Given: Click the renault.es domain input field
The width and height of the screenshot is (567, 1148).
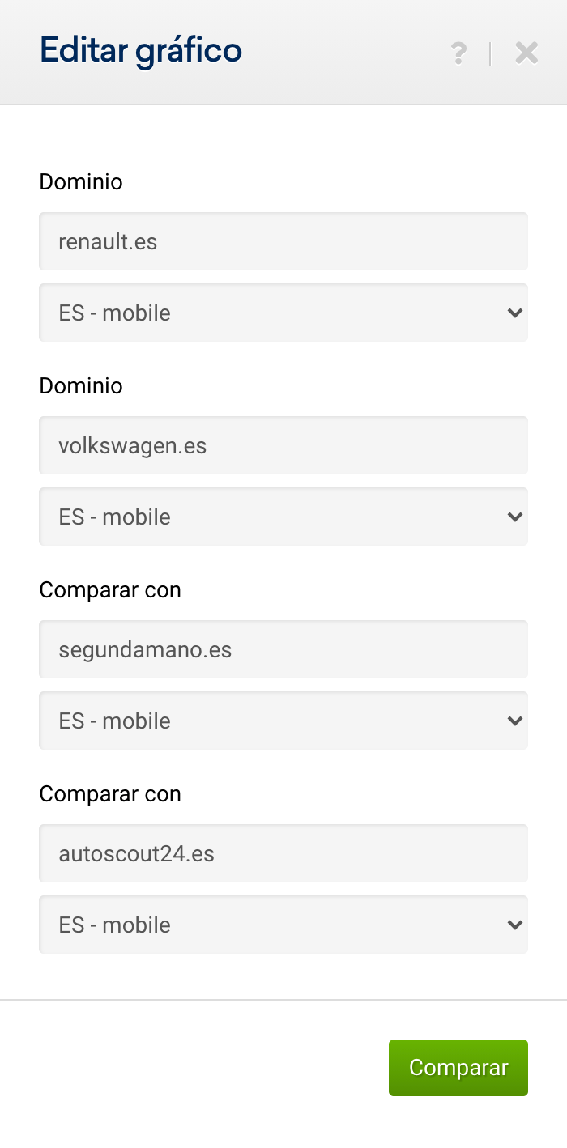Looking at the screenshot, I should [x=283, y=241].
